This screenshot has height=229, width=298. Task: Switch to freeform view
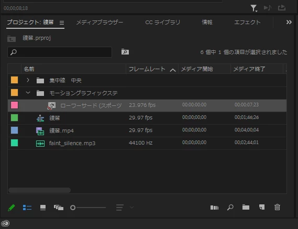click(x=59, y=208)
